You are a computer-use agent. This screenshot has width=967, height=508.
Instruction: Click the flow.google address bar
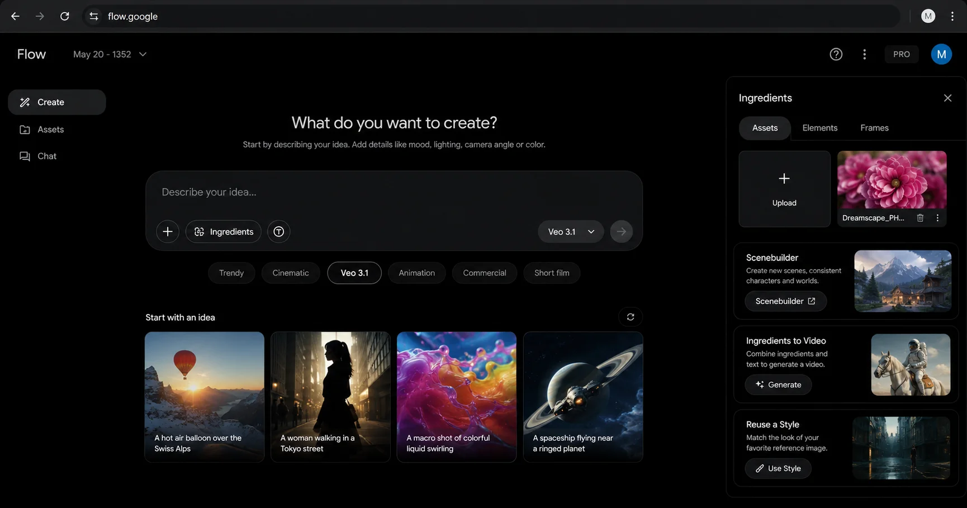pyautogui.click(x=492, y=16)
